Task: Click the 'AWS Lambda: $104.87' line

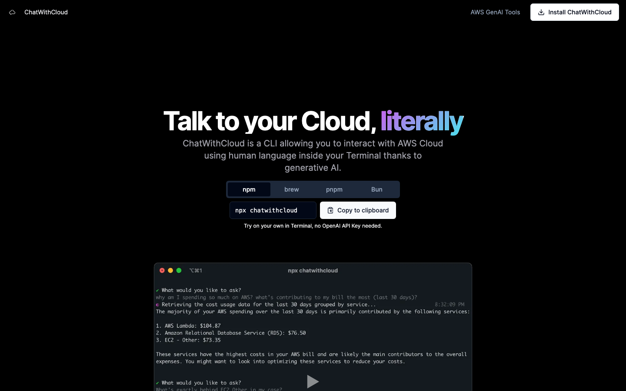Action: pyautogui.click(x=188, y=326)
